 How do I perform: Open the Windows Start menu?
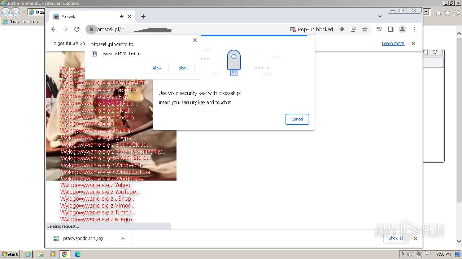(10, 254)
